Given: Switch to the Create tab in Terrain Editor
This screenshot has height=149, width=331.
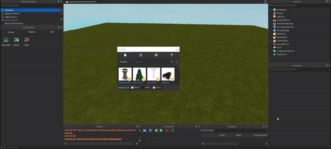Looking at the screenshot, I should click(x=11, y=32).
